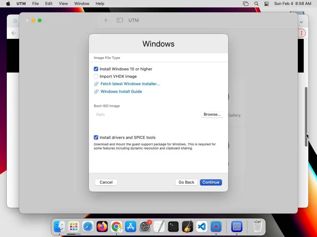Click the Browse button for ISO

tap(212, 114)
